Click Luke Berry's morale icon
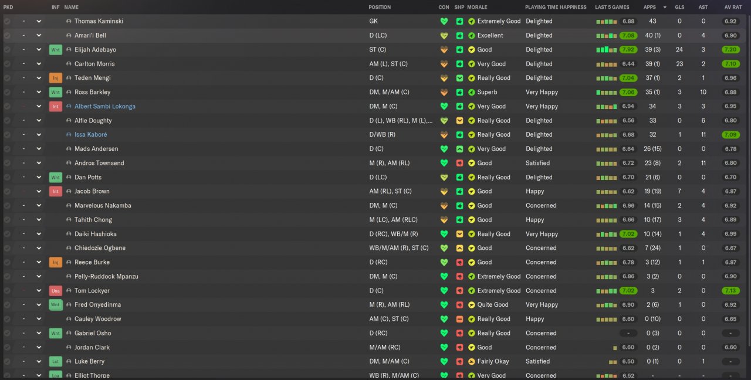Screen dimensions: 751x380 pos(471,362)
